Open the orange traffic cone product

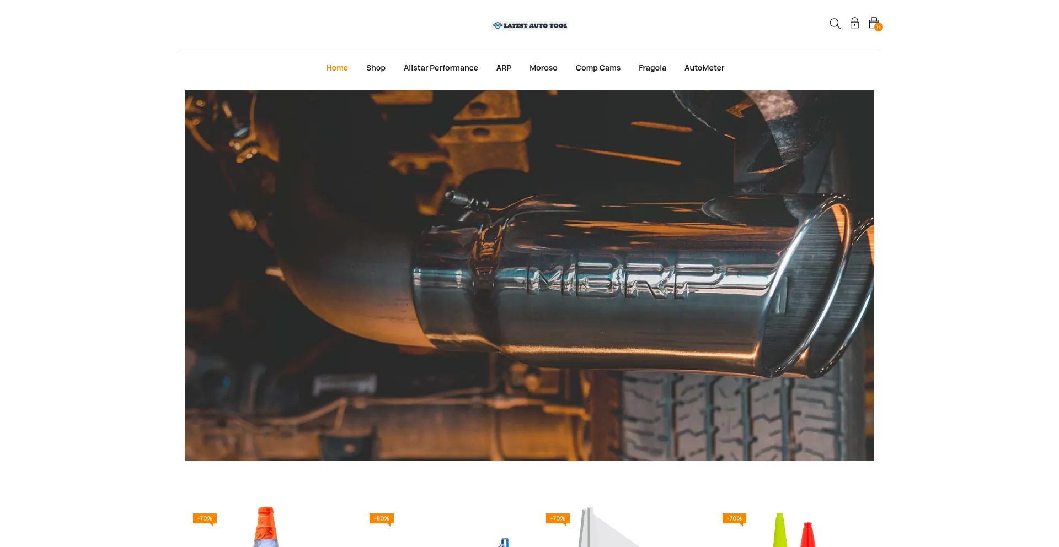pos(266,527)
